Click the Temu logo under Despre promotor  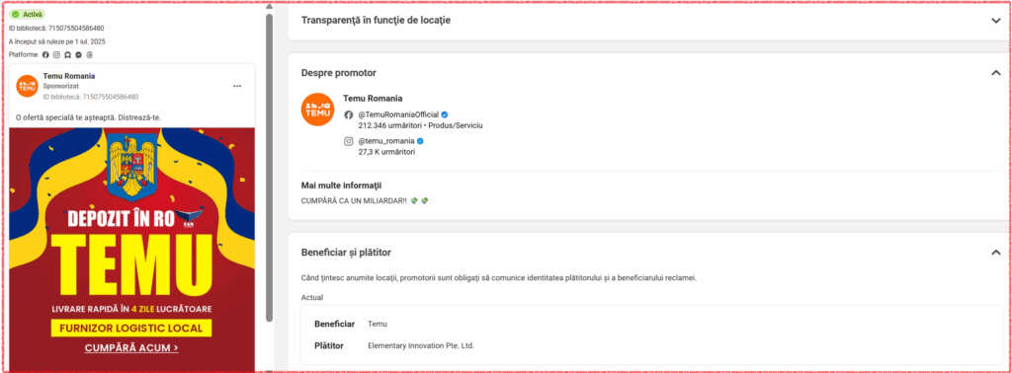click(x=317, y=110)
